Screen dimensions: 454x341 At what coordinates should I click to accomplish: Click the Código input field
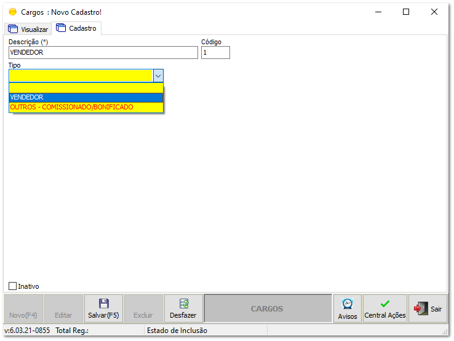pos(215,53)
